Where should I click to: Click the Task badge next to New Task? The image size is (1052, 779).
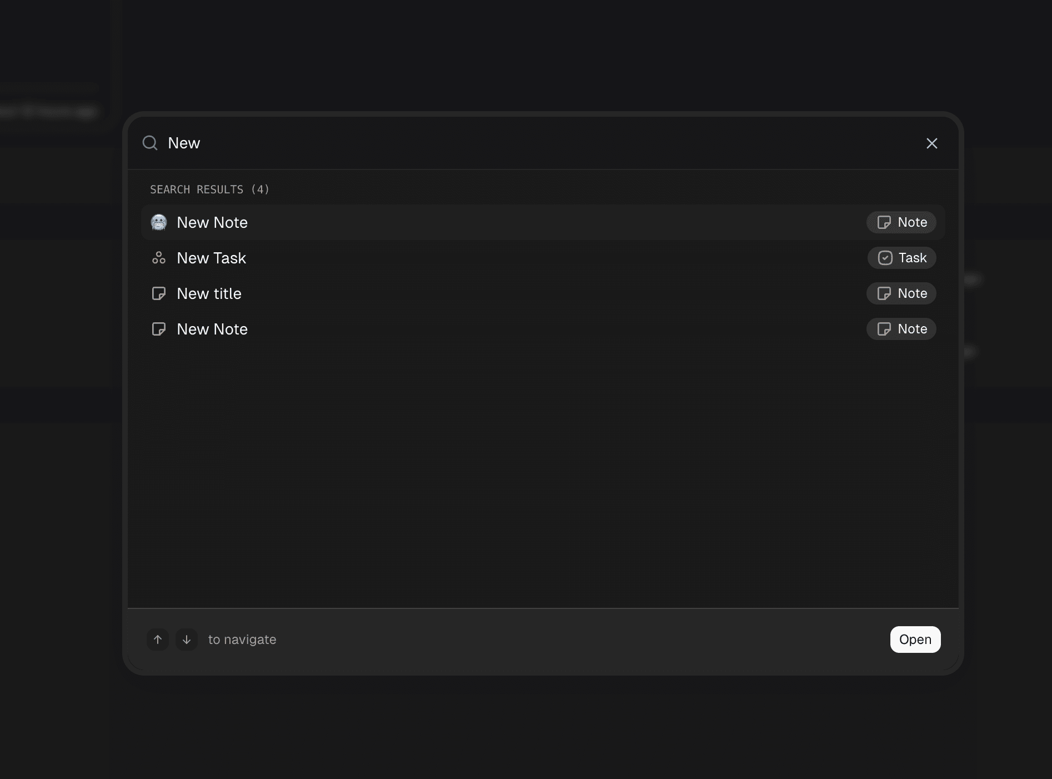(x=901, y=258)
